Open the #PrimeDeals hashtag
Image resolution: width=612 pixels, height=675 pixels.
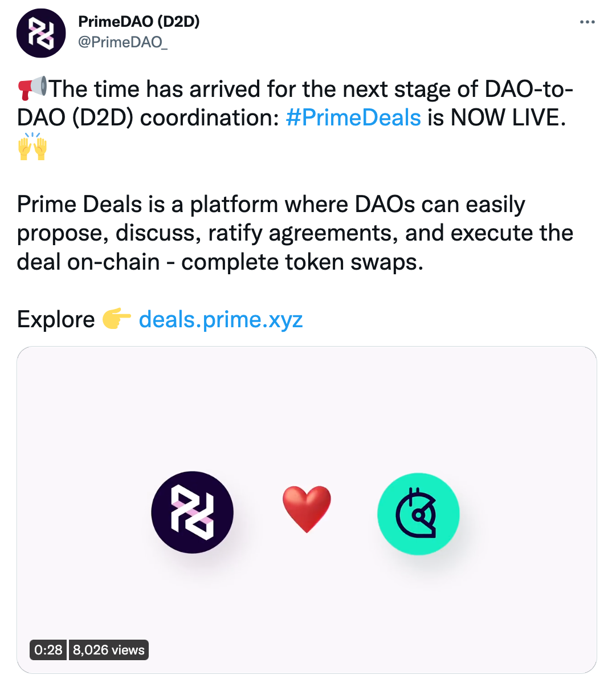click(x=353, y=118)
